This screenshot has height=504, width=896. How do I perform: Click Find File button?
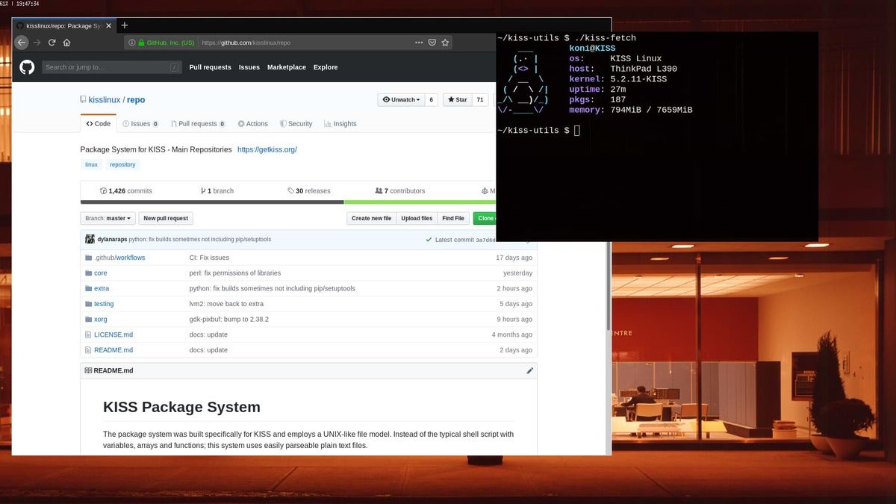tap(453, 218)
